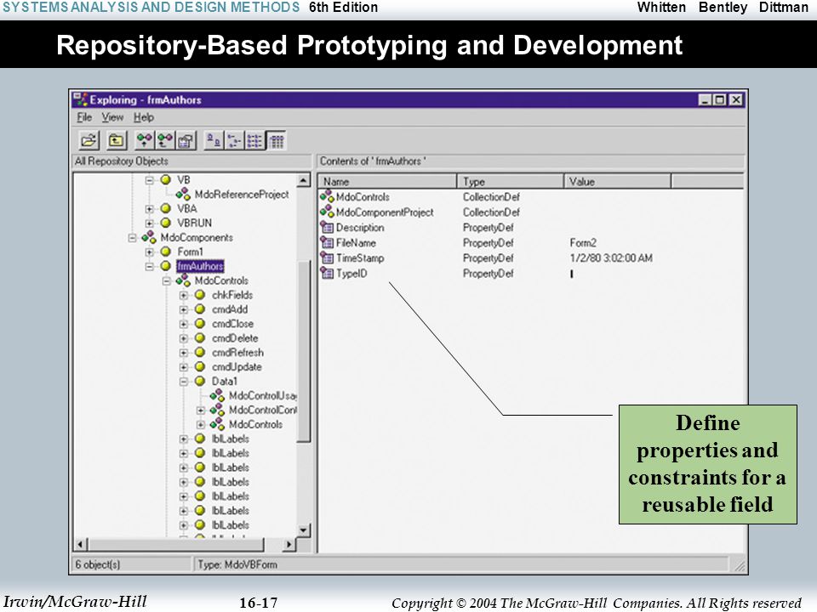
Task: Click collection icon with return arrow in toolbar
Action: point(165,140)
